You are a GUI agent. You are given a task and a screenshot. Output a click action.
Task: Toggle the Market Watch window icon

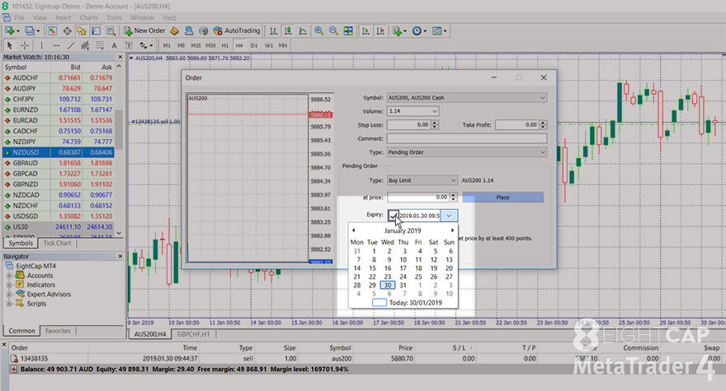click(x=52, y=31)
